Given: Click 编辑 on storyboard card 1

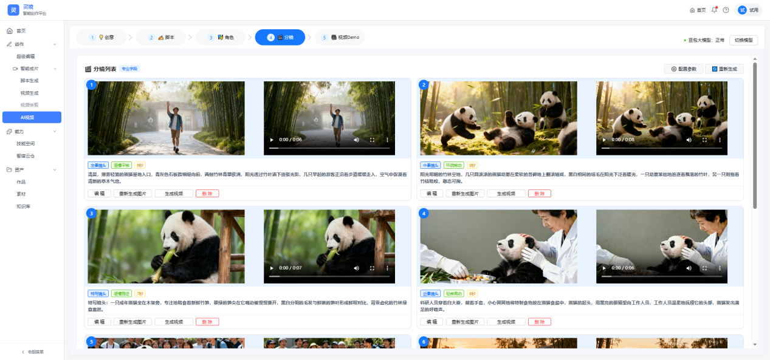Looking at the screenshot, I should point(99,194).
